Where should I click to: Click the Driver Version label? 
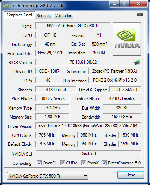coord(20,126)
